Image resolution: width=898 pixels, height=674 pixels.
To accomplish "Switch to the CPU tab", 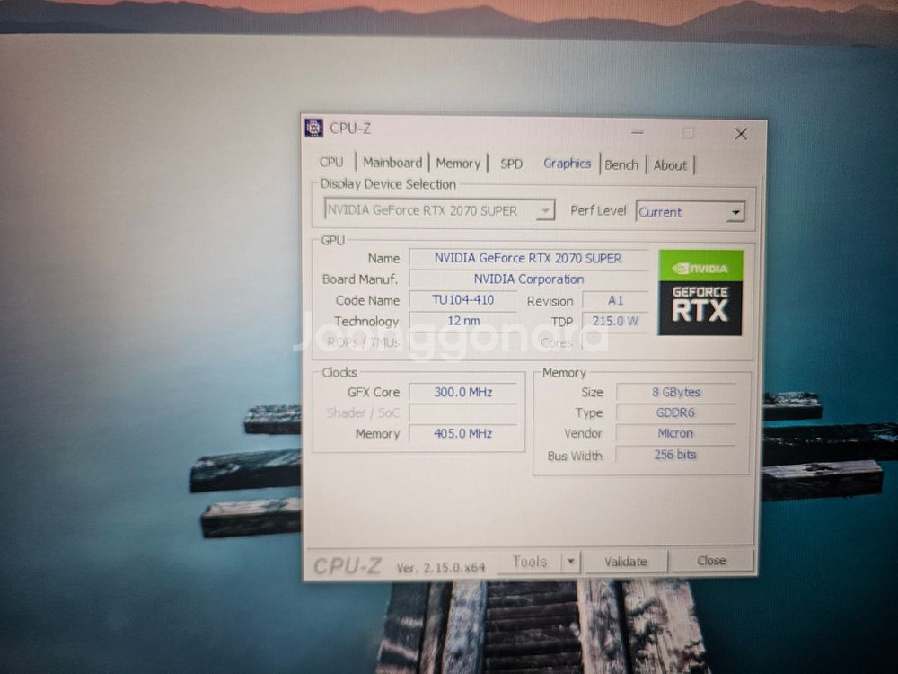I will click(x=331, y=162).
